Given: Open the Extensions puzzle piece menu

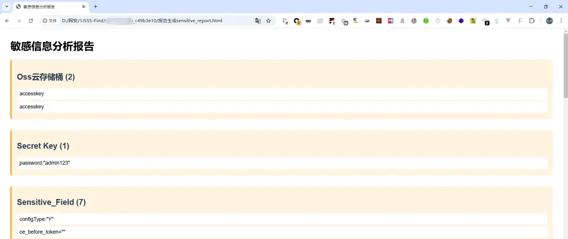Looking at the screenshot, I should [x=532, y=21].
